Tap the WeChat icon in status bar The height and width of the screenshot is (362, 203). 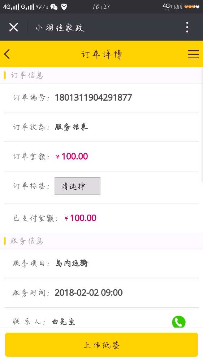[54, 7]
